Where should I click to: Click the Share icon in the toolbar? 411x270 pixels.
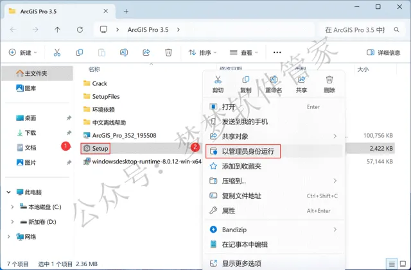pos(146,53)
